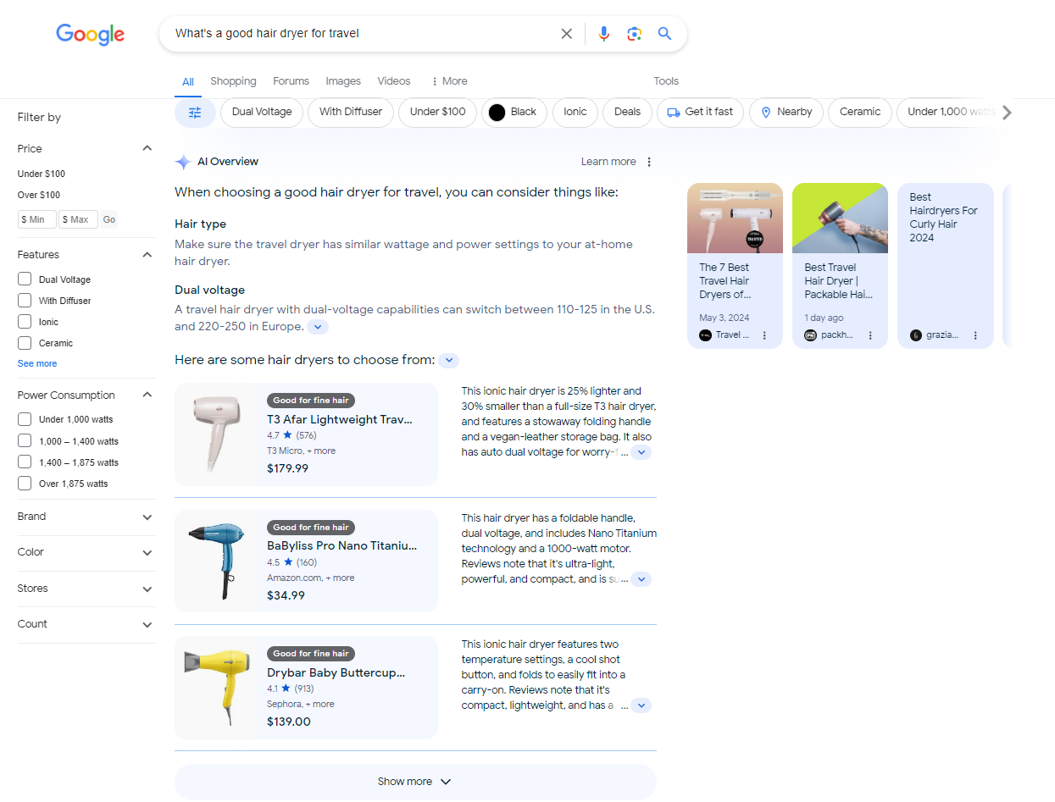
Task: Apply the Deals chip filter
Action: pyautogui.click(x=627, y=112)
